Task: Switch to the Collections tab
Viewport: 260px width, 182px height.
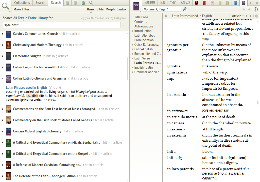Action: tap(22, 3)
